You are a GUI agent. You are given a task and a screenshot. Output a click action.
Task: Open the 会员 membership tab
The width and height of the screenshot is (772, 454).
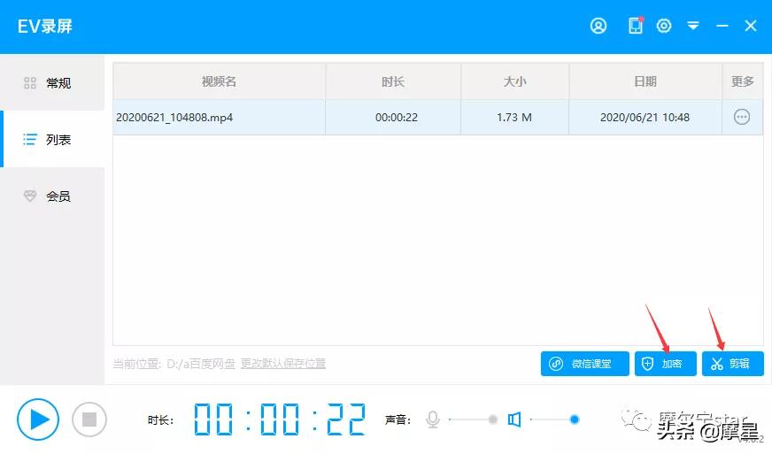click(52, 196)
